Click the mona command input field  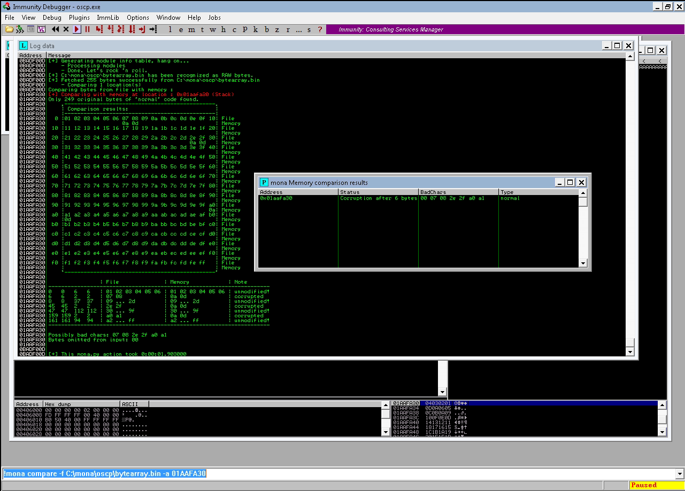coord(338,474)
